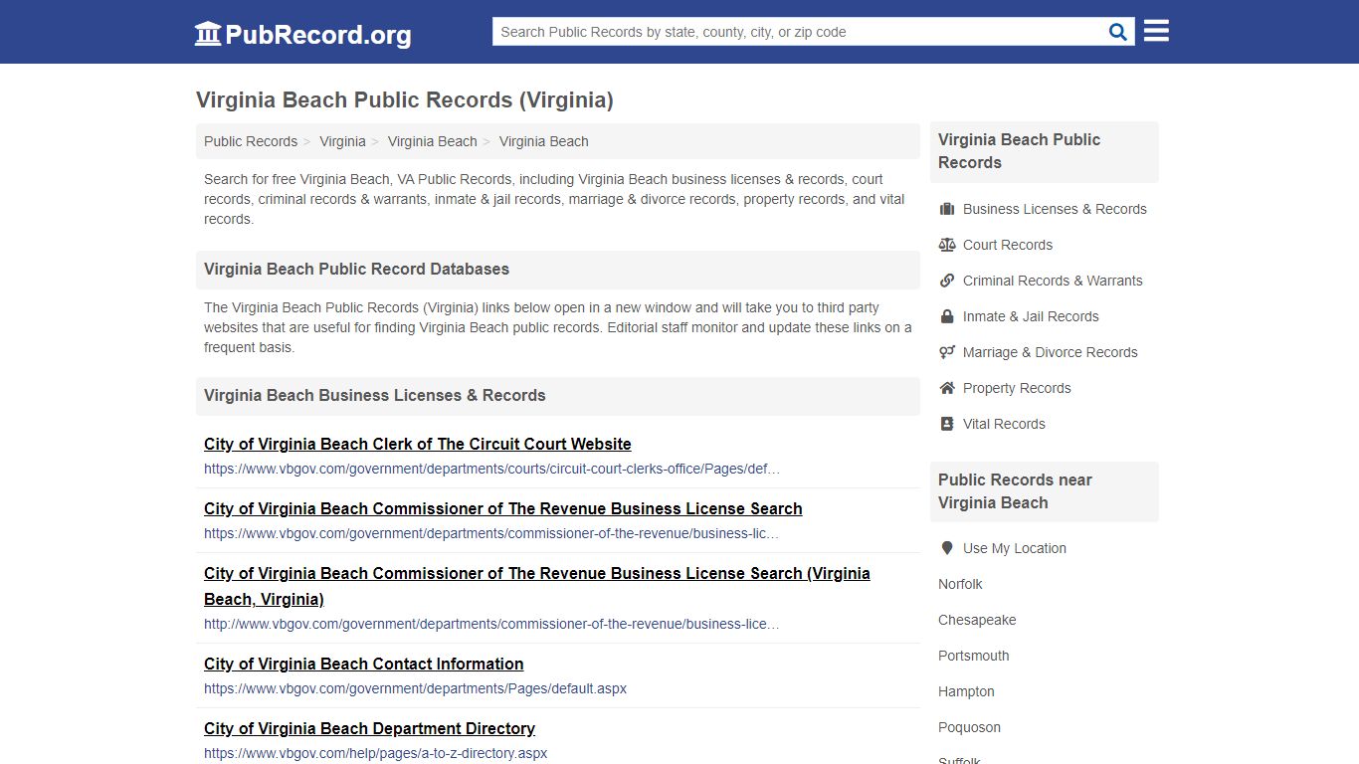Click the briefcase icon beside Business Licenses
This screenshot has width=1359, height=764.
(947, 209)
